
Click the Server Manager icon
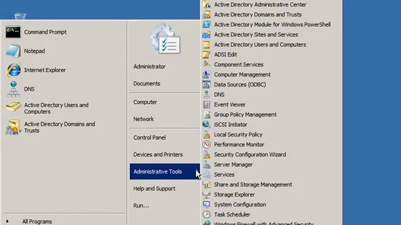click(206, 164)
